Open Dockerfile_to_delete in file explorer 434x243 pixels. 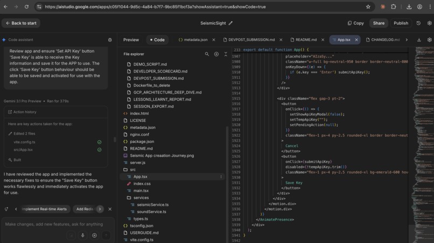pyautogui.click(x=152, y=85)
